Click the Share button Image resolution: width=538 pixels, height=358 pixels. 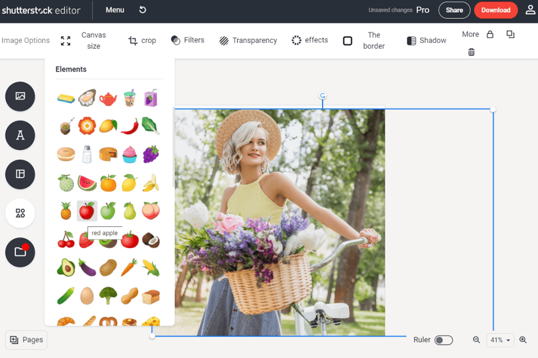click(454, 10)
